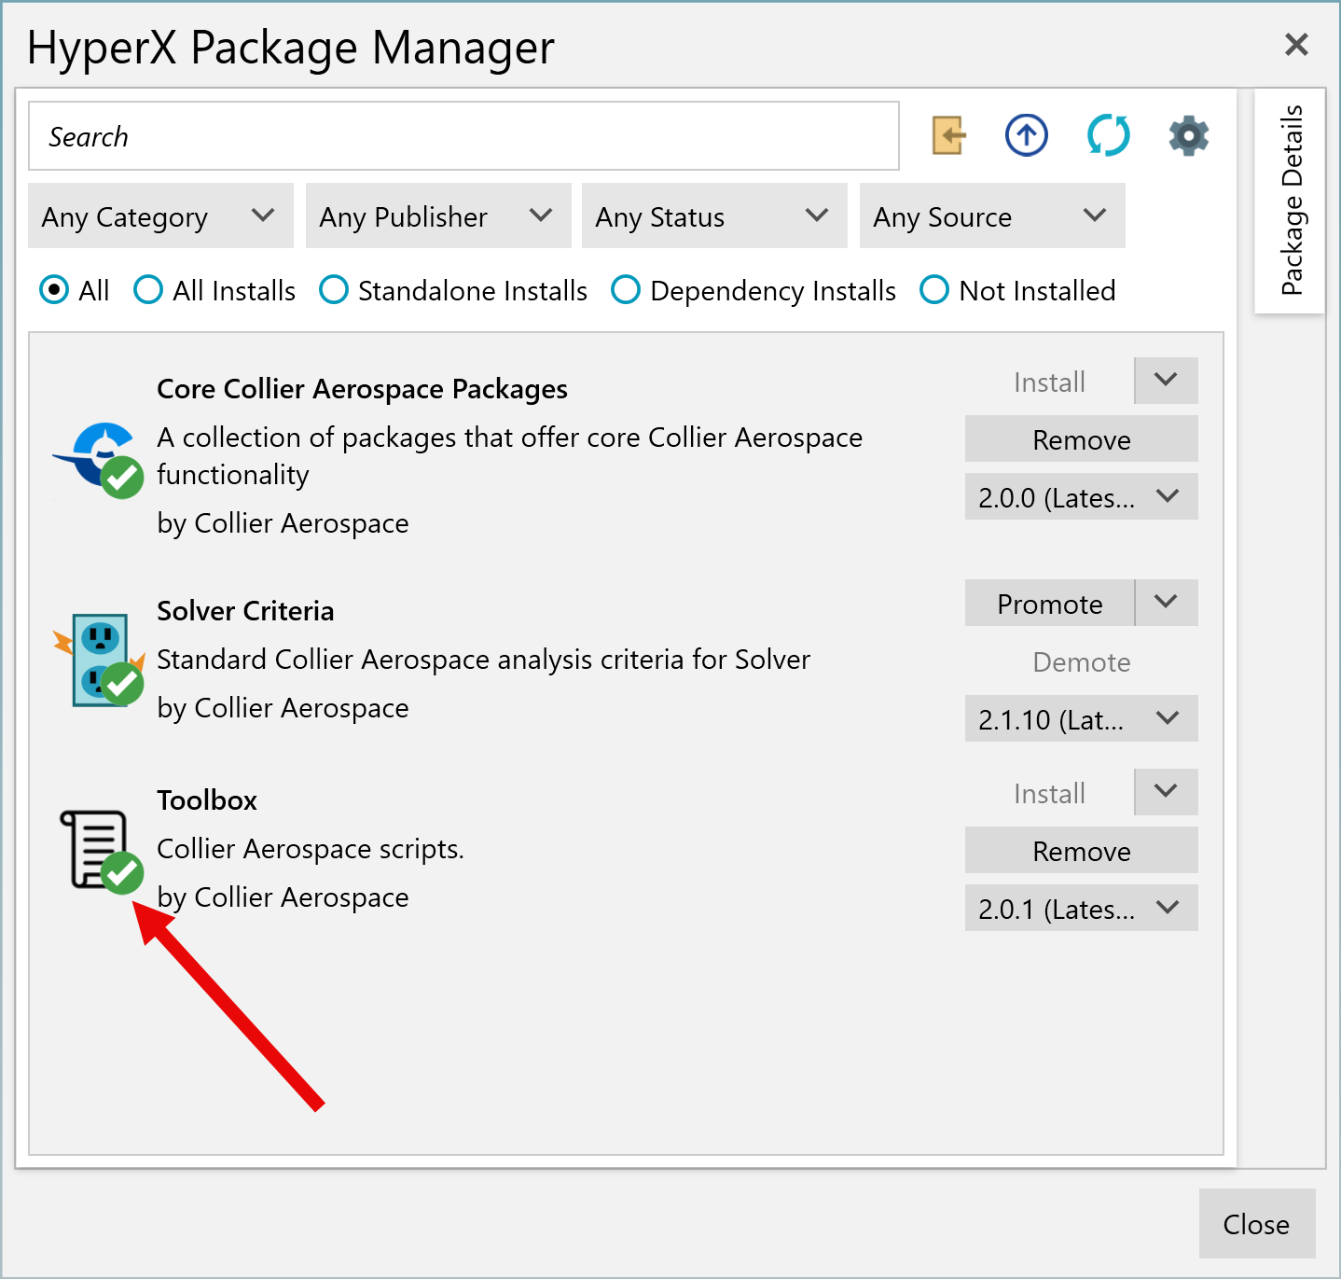
Task: Click the 'Collier Aerospace scripts.' description
Action: point(311,848)
